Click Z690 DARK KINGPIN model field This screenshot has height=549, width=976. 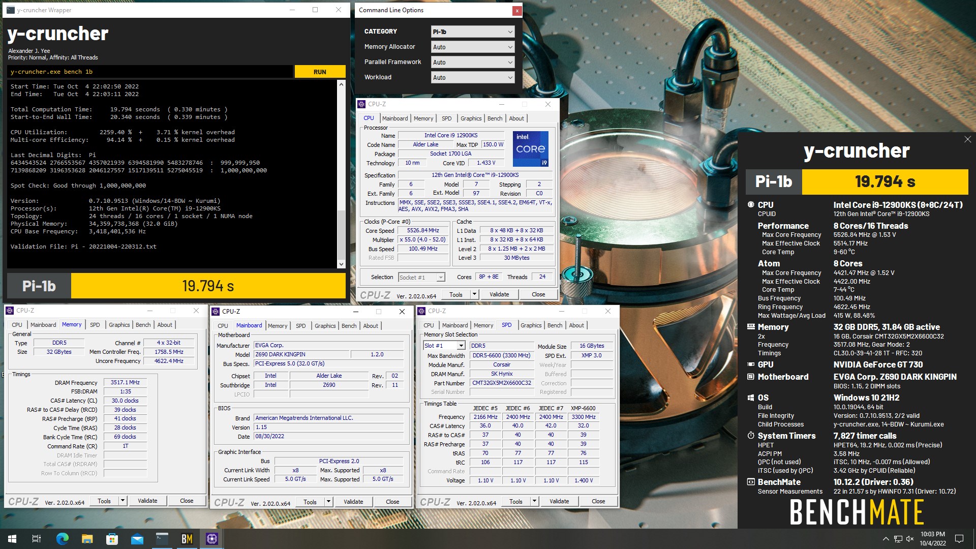tap(301, 354)
